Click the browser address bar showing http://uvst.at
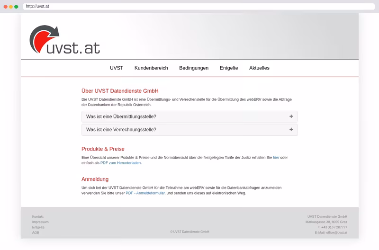Image resolution: width=379 pixels, height=250 pixels. tap(199, 6)
